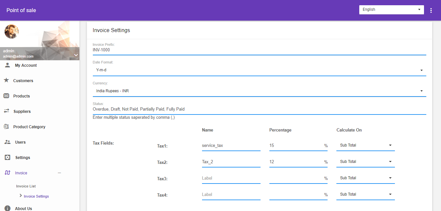
Task: Open the English language selector
Action: [391, 9]
